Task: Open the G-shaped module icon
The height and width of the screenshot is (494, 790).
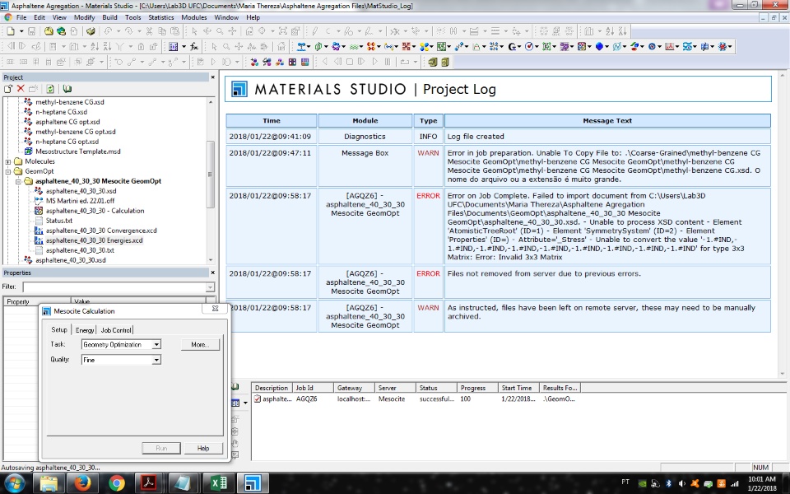Action: coord(512,46)
